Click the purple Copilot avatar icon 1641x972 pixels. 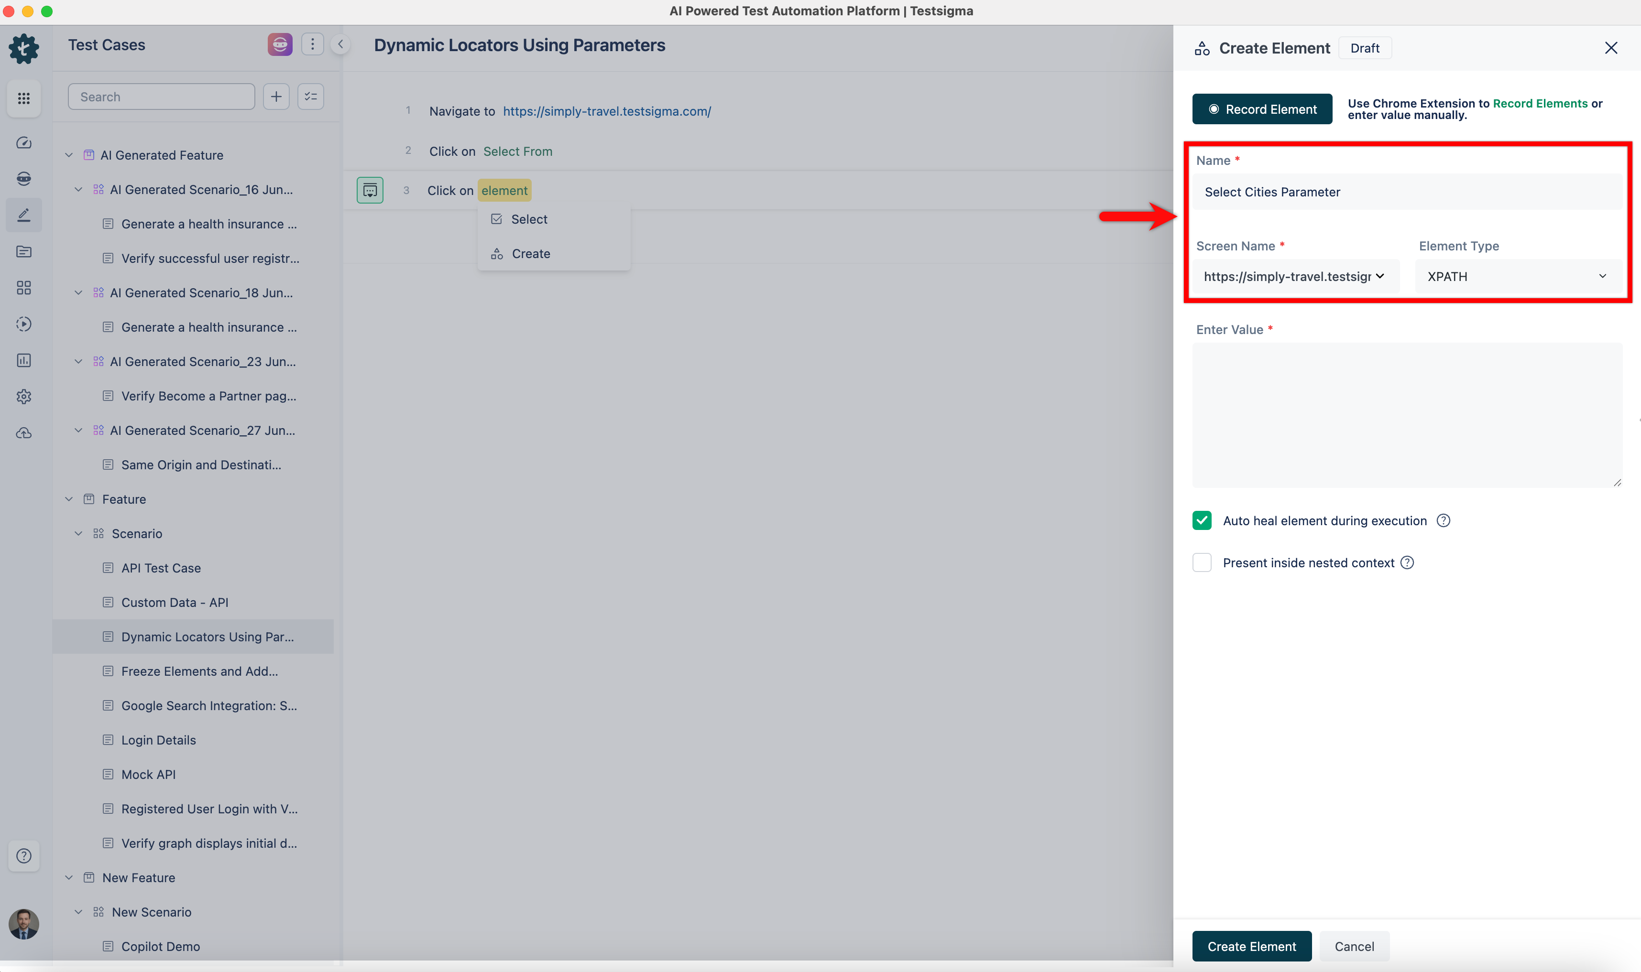coord(280,44)
